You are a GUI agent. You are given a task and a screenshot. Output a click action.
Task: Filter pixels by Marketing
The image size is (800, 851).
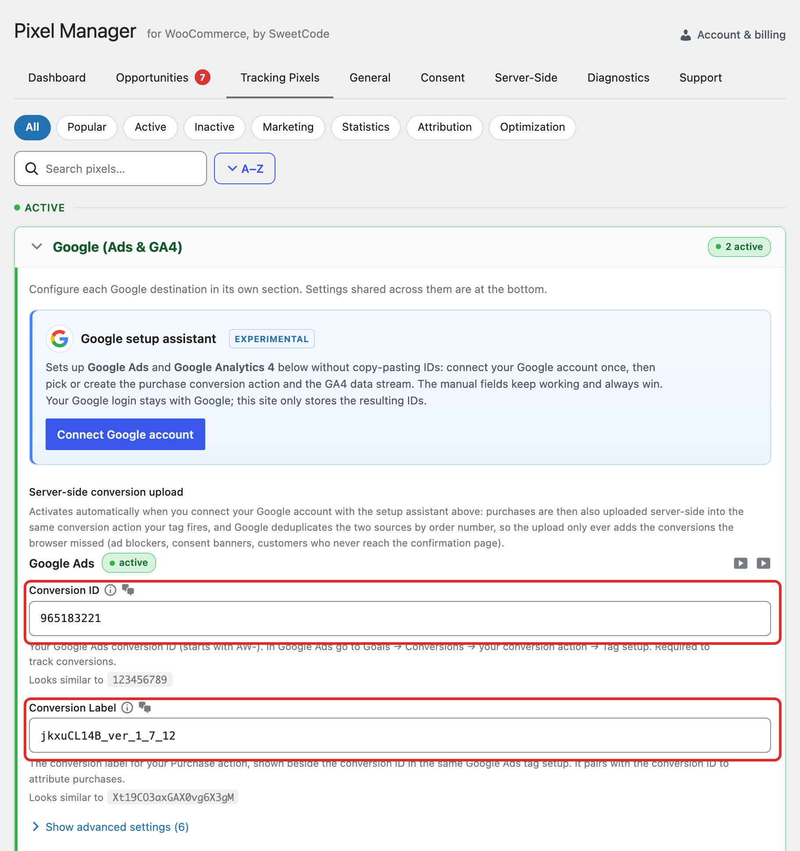tap(288, 127)
